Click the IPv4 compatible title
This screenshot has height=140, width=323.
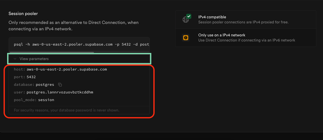pos(212,17)
